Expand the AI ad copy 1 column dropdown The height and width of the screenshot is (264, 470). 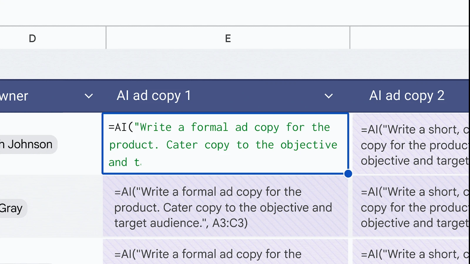click(x=328, y=96)
